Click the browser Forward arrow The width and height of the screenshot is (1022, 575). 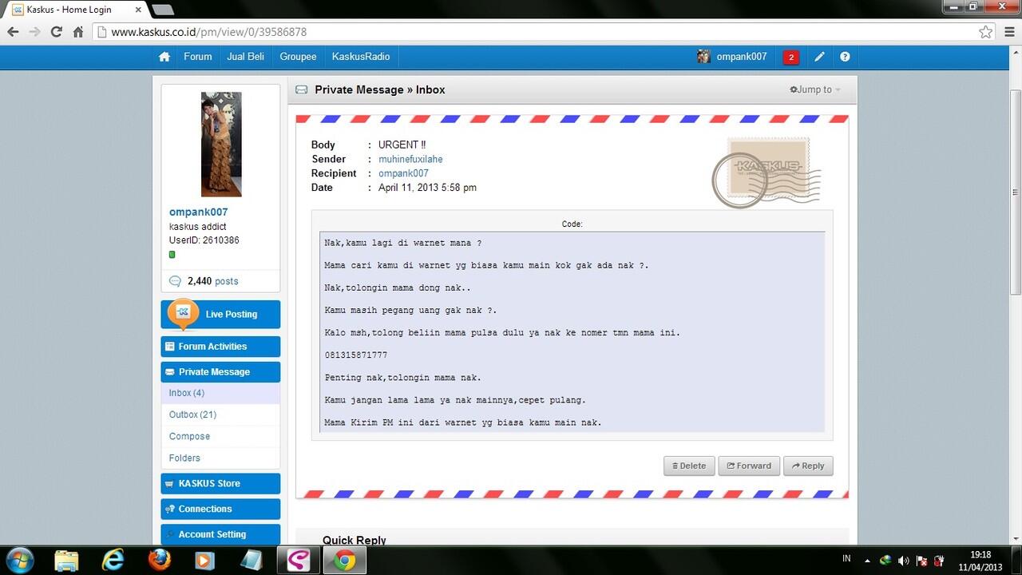34,32
